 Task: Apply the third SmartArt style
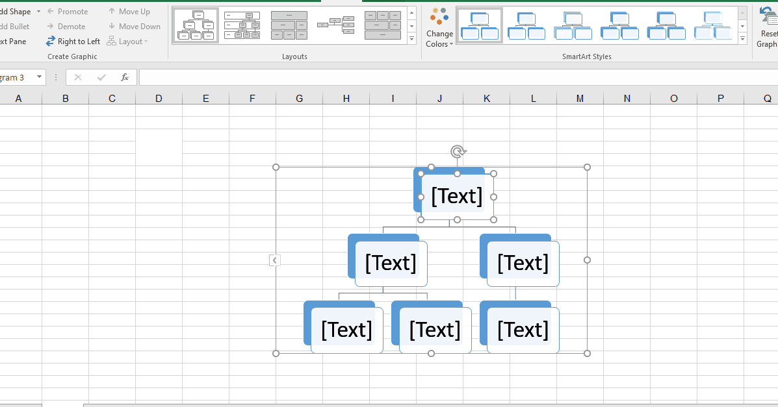click(573, 25)
